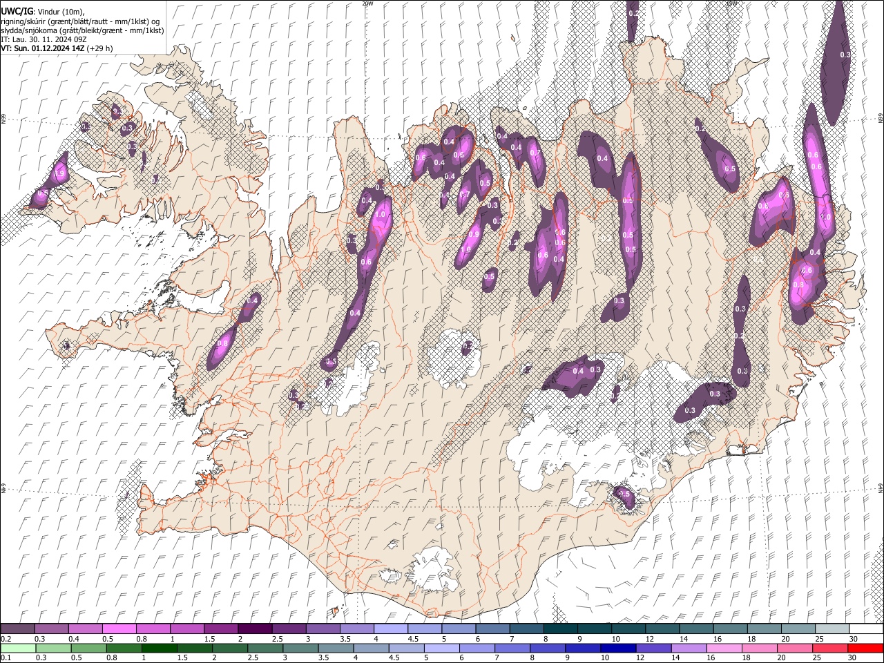Click the palest green 0.1–0.3 rain swatch
884x663 pixels.
18,648
